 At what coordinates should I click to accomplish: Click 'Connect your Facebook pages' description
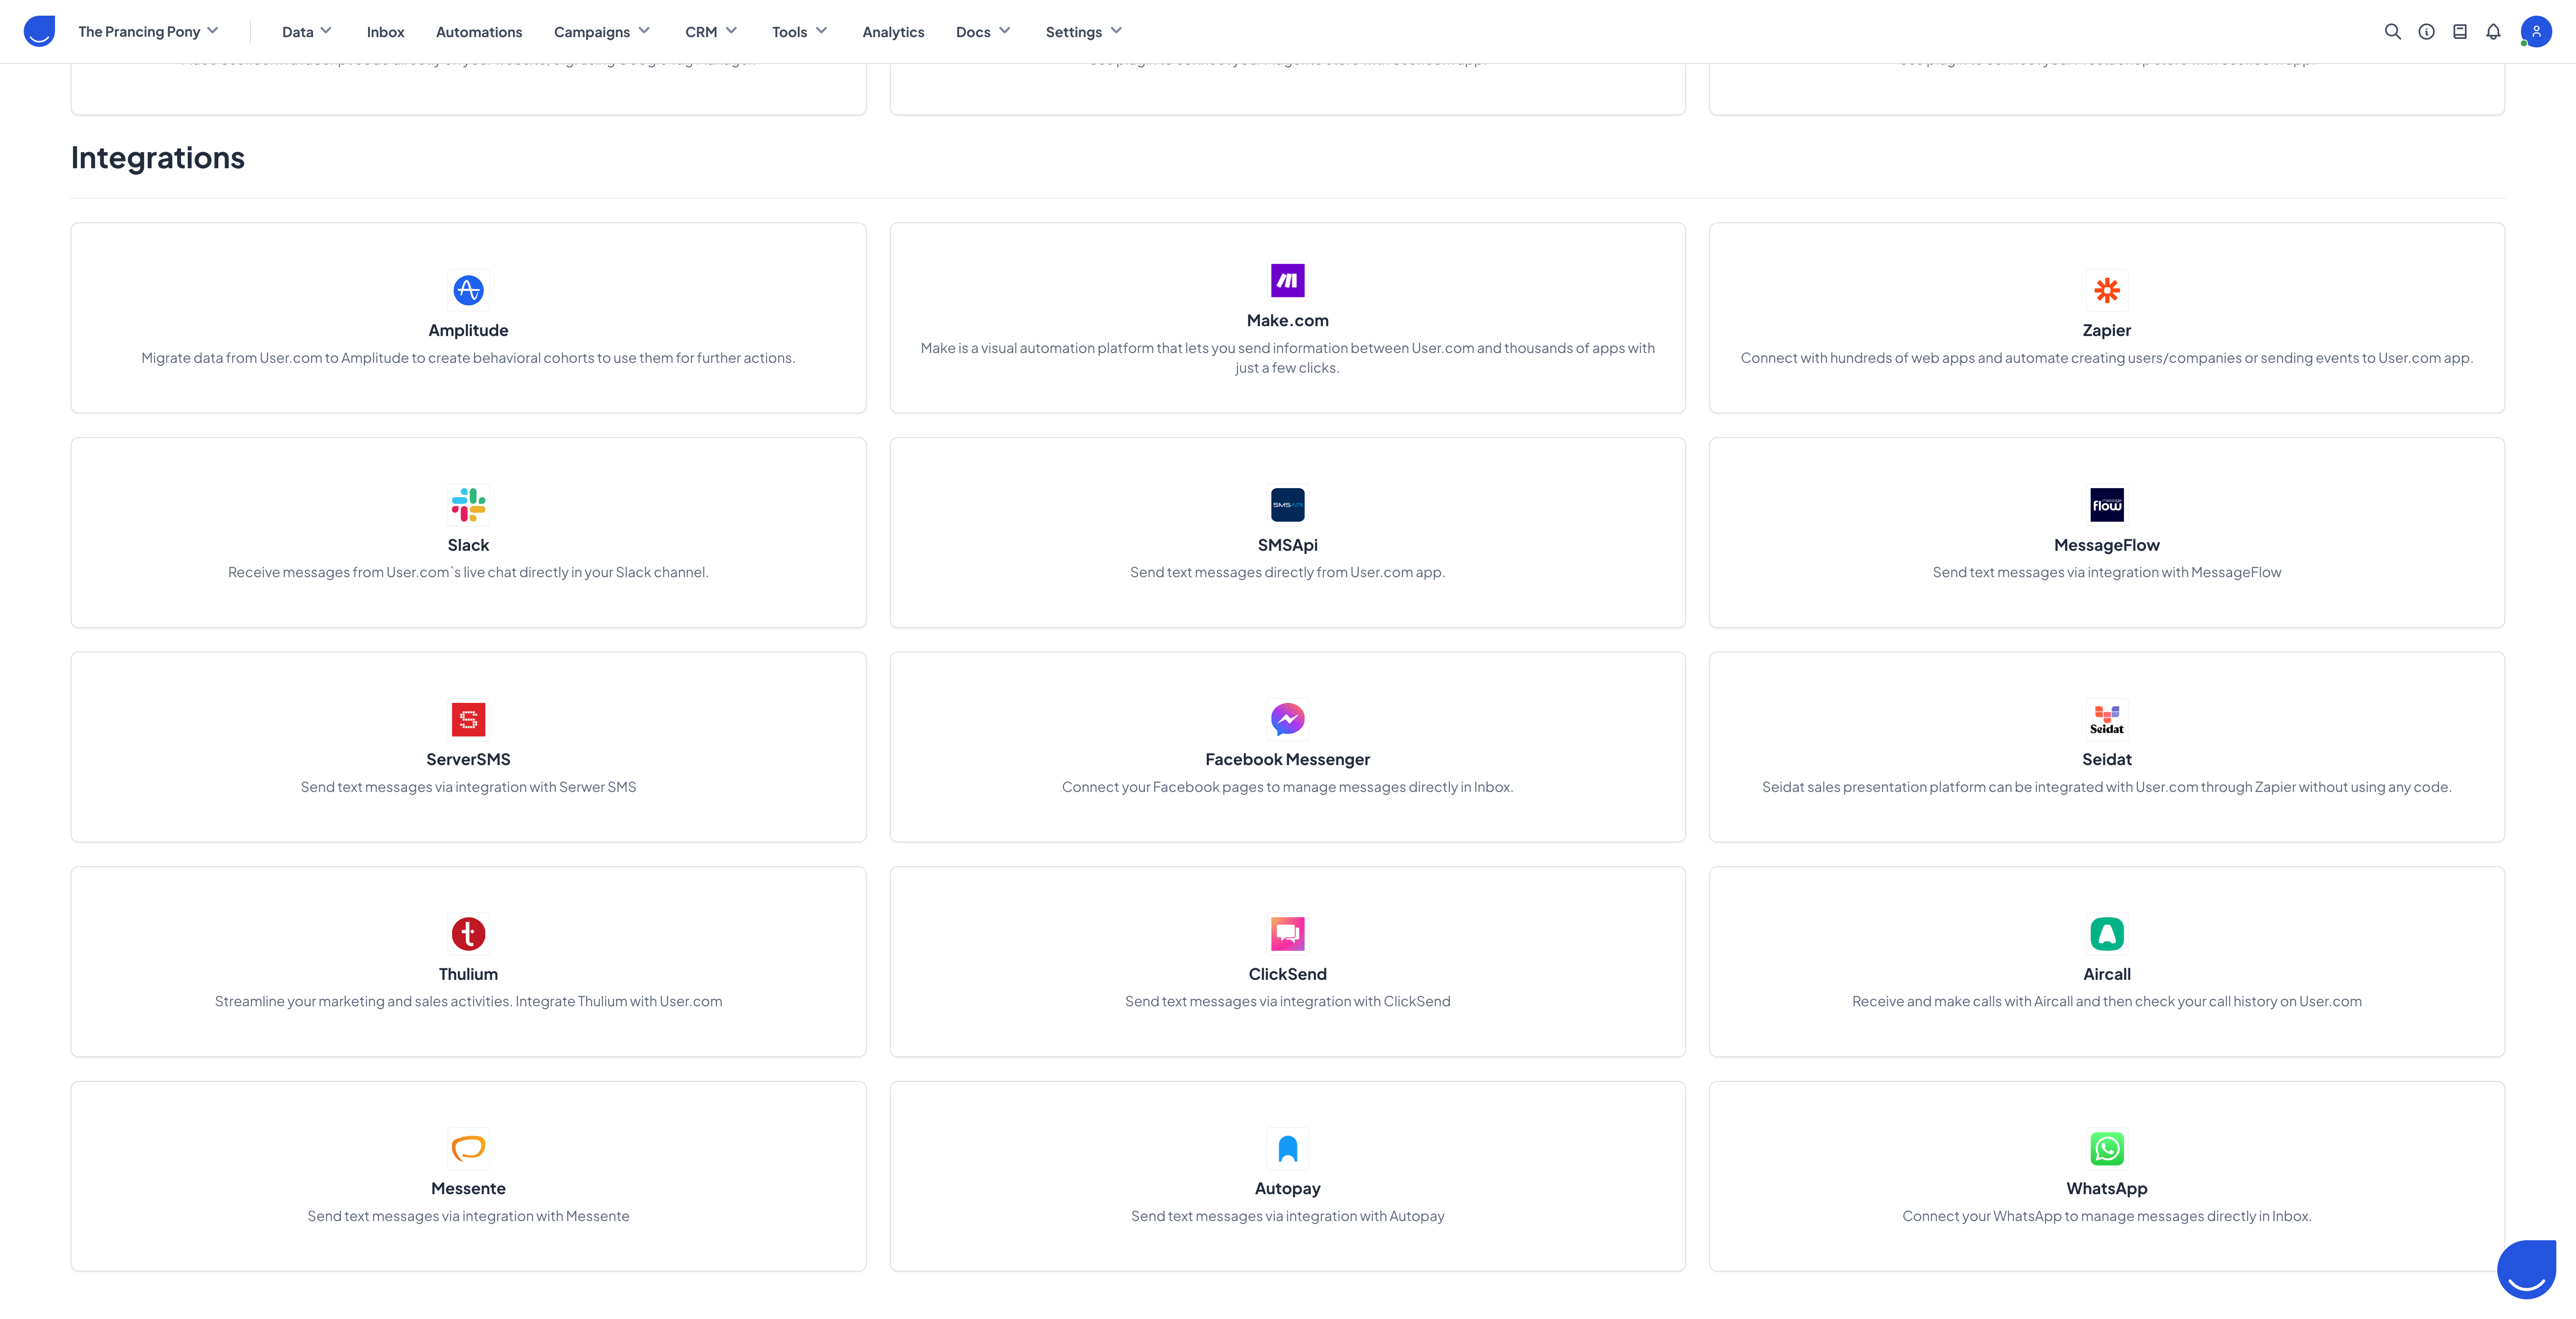point(1287,787)
